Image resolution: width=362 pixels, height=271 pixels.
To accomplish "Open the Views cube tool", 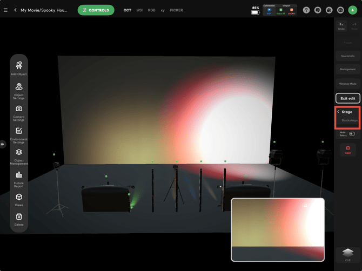I will pyautogui.click(x=19, y=200).
